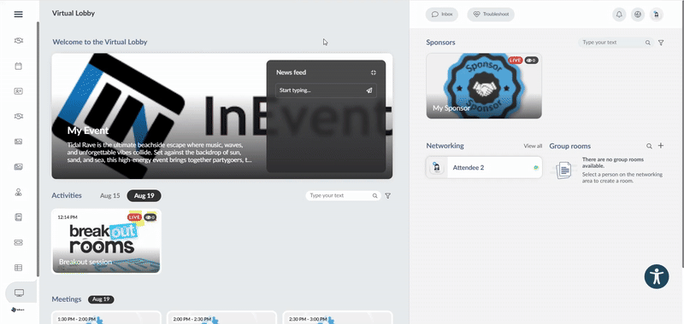684x324 pixels.
Task: Switch to Aug 15 activities
Action: tap(110, 196)
